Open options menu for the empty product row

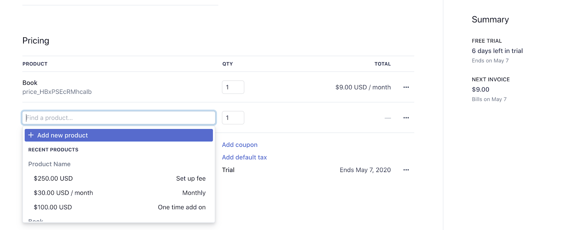click(x=406, y=118)
